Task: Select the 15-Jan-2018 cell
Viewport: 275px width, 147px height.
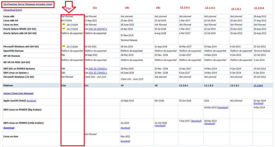Action: click(x=185, y=101)
